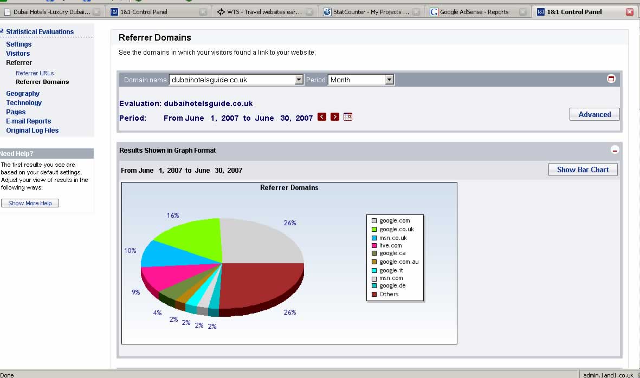Open Settings in sidebar
The image size is (640, 378).
pos(19,44)
